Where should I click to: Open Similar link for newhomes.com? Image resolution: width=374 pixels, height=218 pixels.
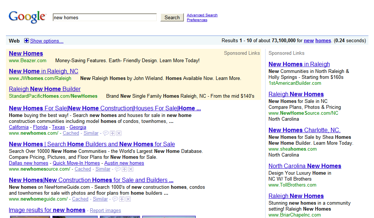tap(91, 133)
